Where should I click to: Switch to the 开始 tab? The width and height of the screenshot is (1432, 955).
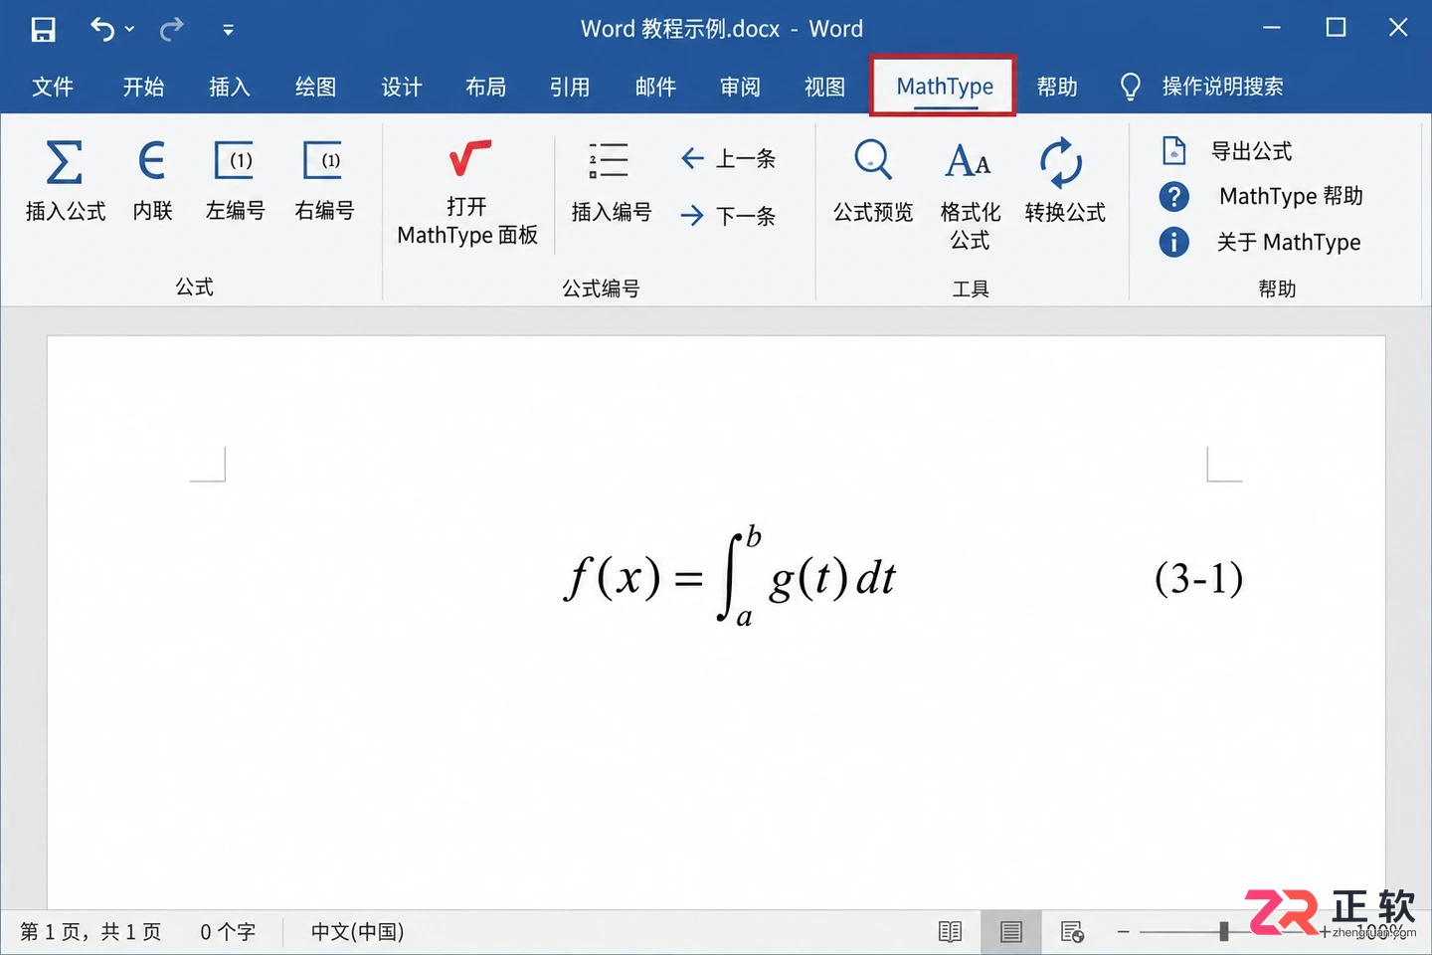pyautogui.click(x=143, y=87)
